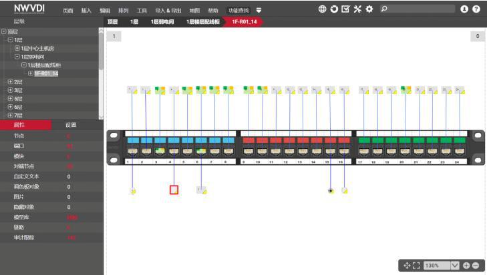
Task: Click the globe icon in top toolbar
Action: pos(323,9)
